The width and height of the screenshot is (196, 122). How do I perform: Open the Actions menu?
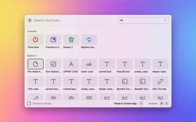tap(153, 103)
